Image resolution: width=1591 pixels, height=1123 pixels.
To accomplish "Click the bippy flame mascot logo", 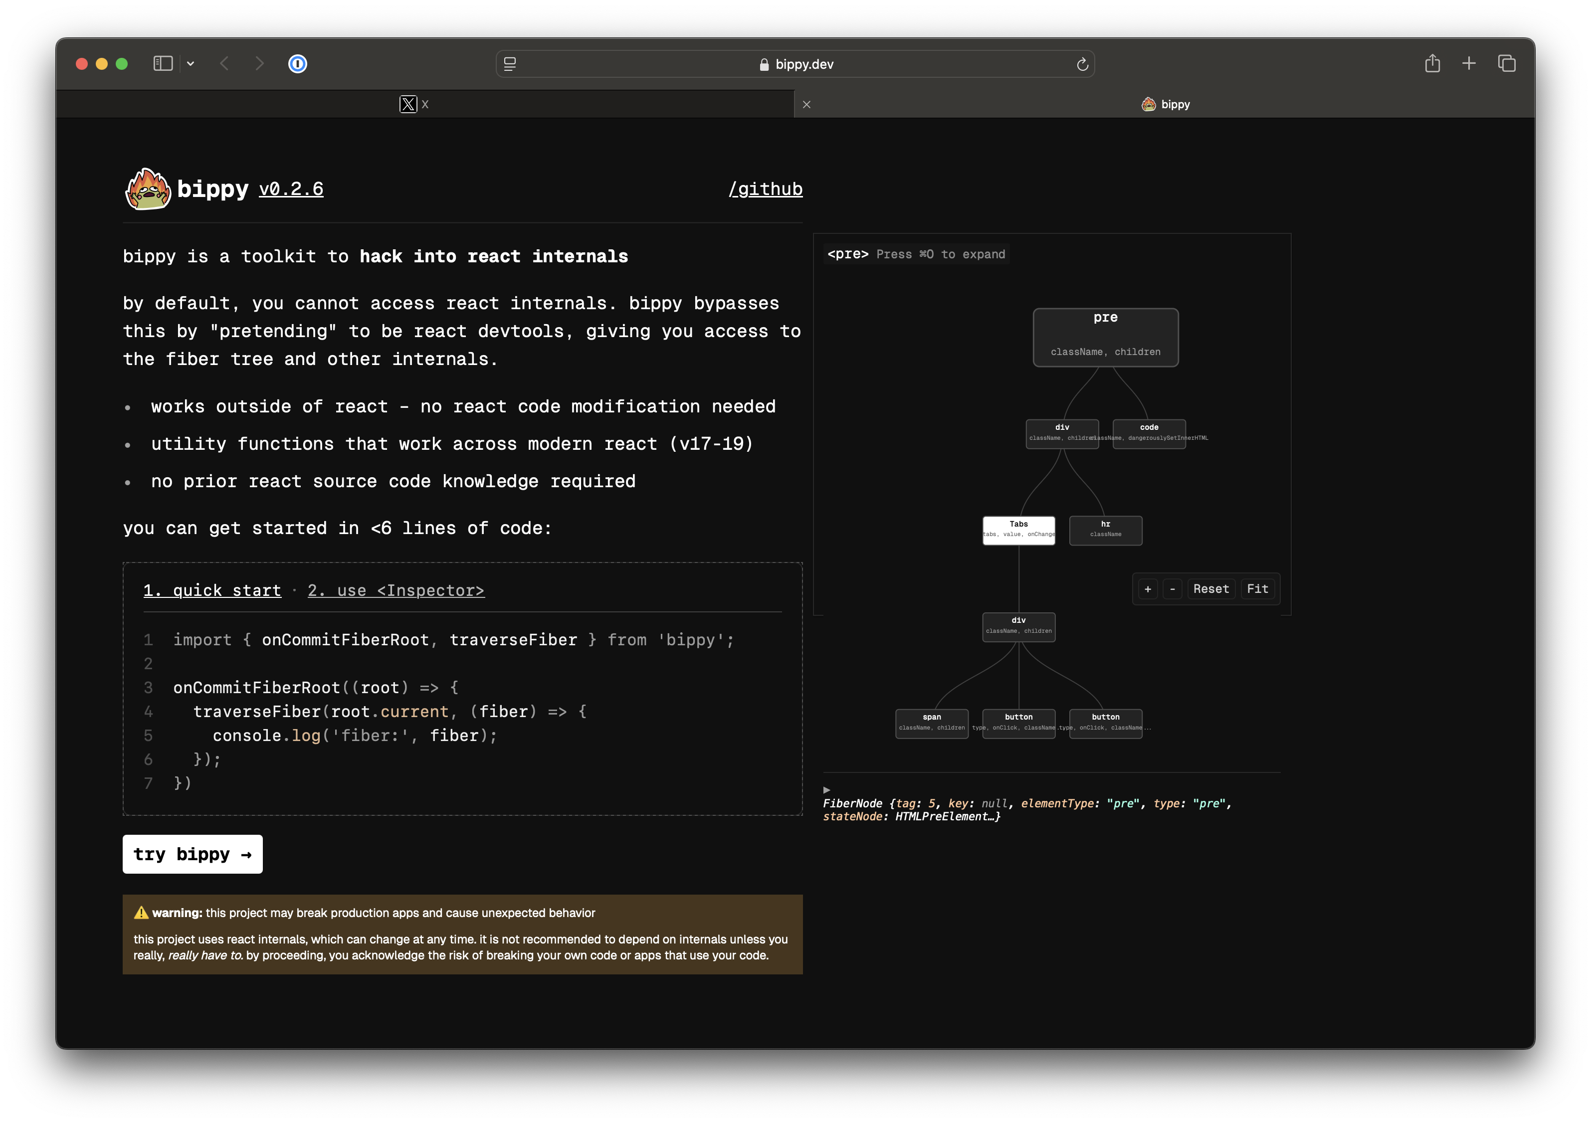I will click(x=148, y=188).
